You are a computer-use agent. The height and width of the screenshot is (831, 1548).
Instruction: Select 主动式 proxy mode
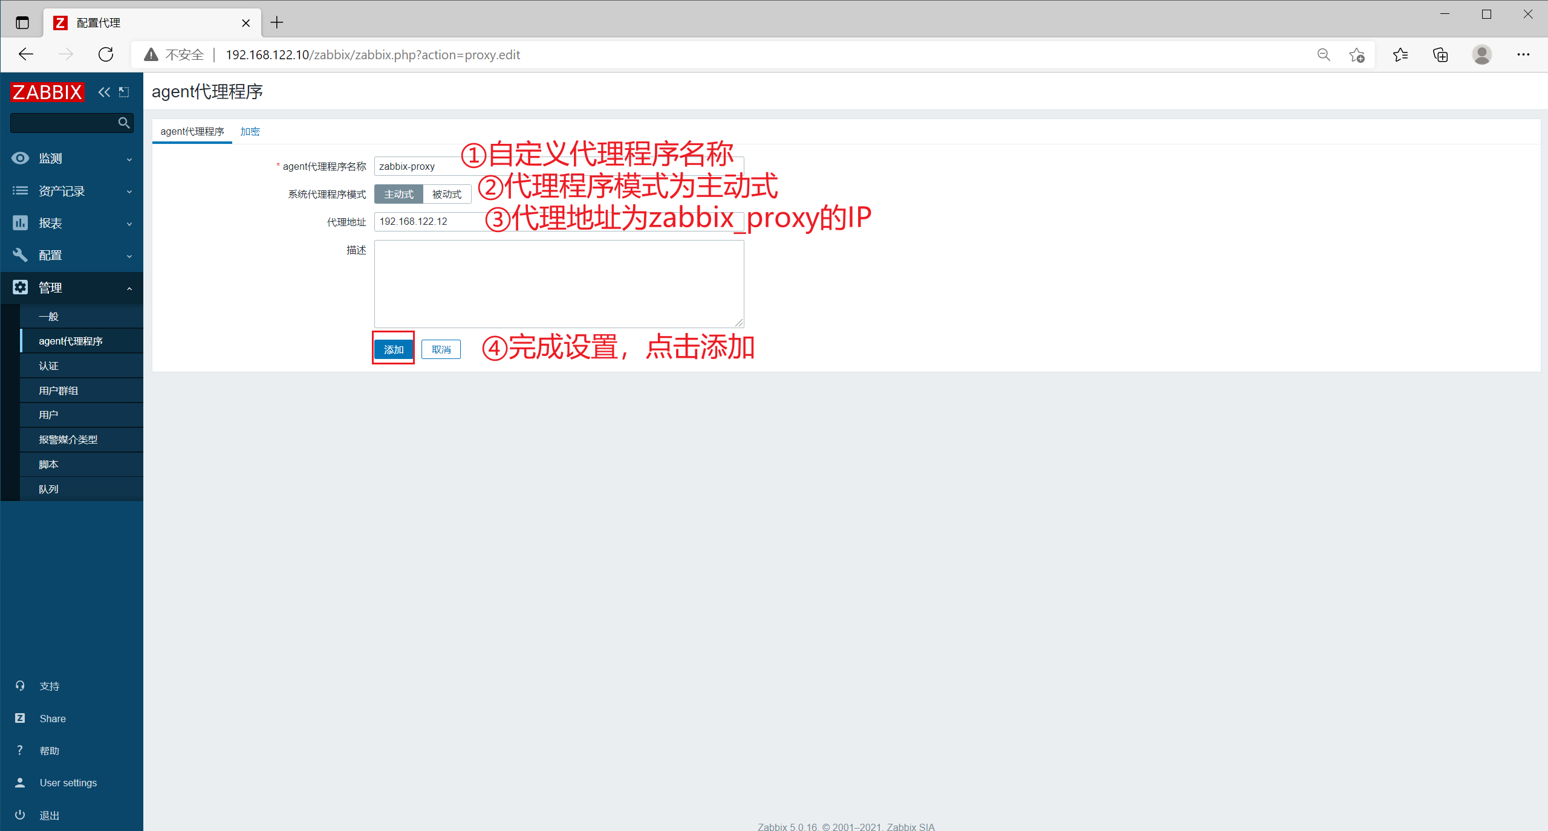click(398, 194)
